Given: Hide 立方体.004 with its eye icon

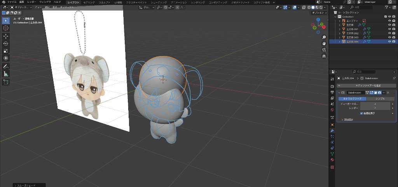Looking at the screenshot, I should pyautogui.click(x=389, y=41).
